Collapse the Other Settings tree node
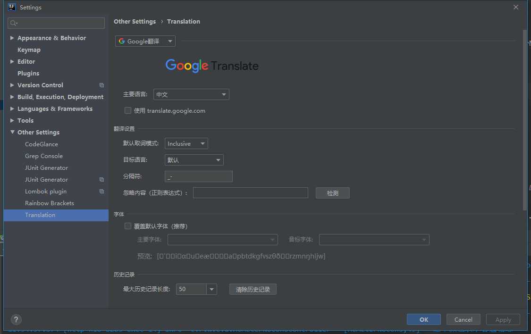The width and height of the screenshot is (531, 334). click(x=12, y=132)
